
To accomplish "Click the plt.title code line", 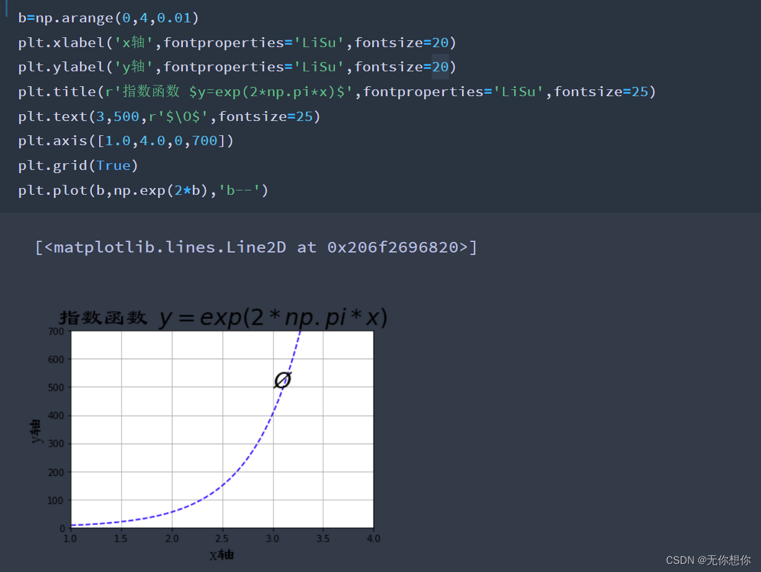I will coord(337,92).
